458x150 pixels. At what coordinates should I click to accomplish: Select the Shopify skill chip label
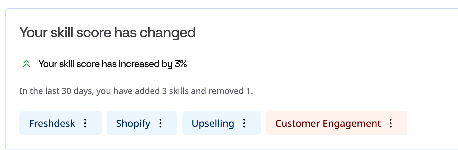(133, 123)
